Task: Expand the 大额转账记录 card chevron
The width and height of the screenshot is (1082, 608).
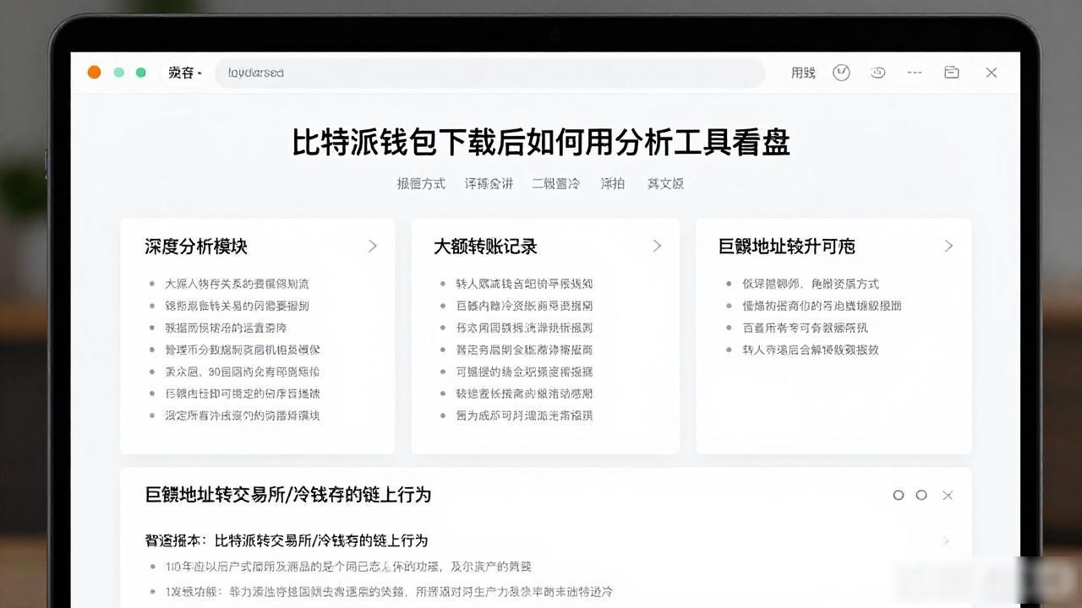Action: click(657, 246)
